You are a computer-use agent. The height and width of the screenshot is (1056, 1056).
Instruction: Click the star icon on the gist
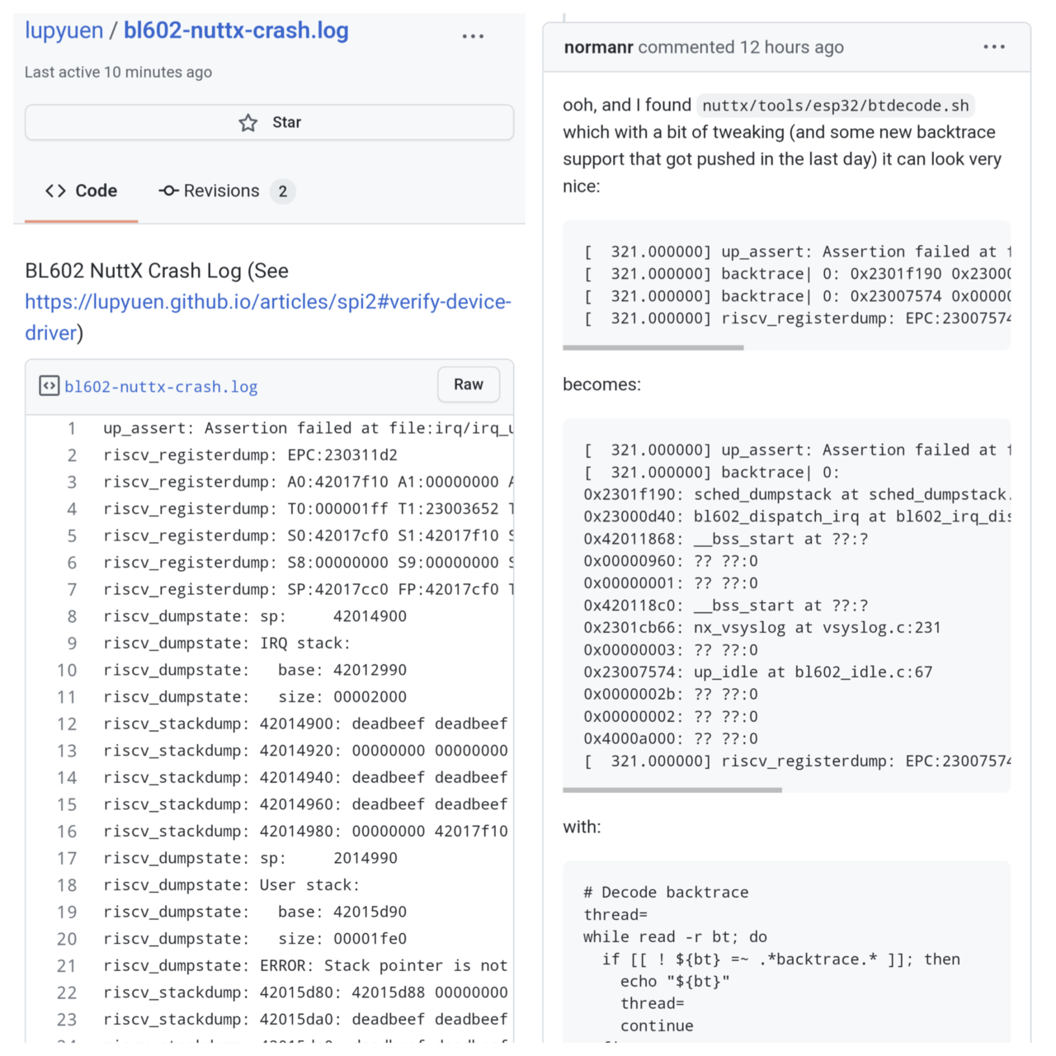[x=248, y=123]
